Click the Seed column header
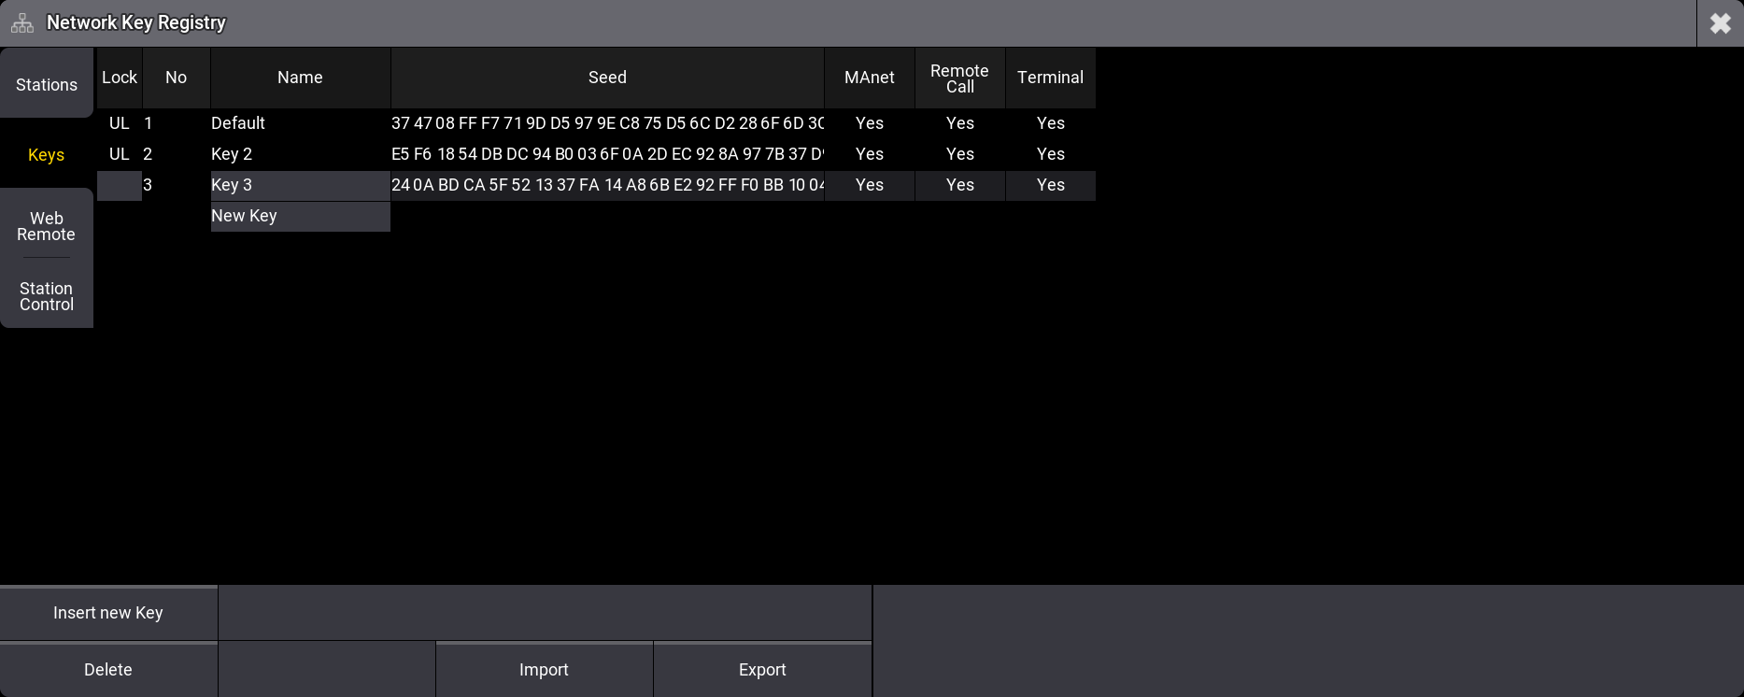The image size is (1744, 697). click(x=607, y=78)
